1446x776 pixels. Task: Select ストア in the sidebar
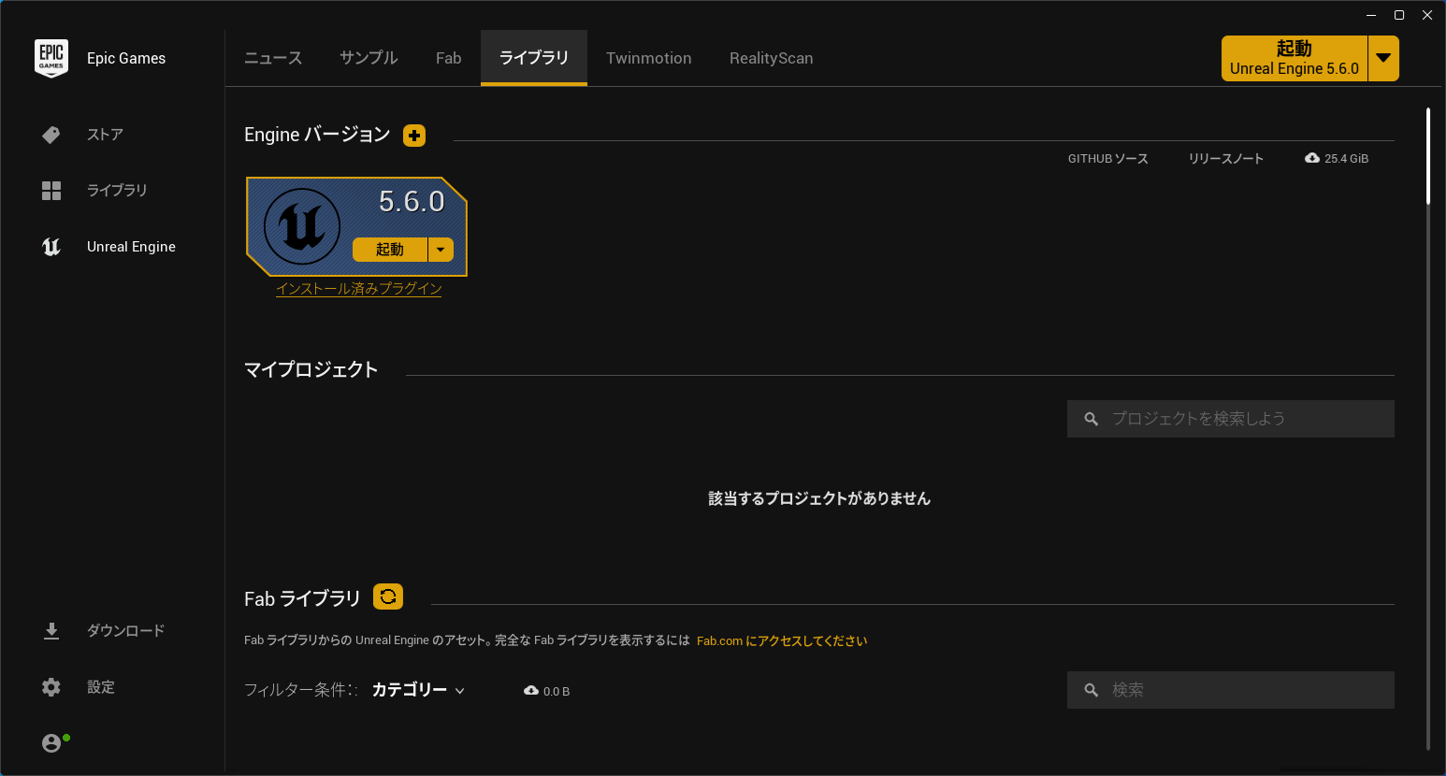pos(105,135)
